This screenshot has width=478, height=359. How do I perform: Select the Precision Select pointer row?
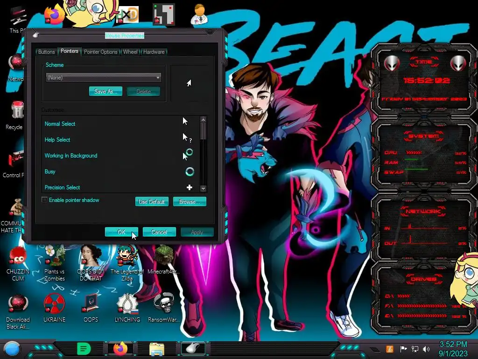121,187
